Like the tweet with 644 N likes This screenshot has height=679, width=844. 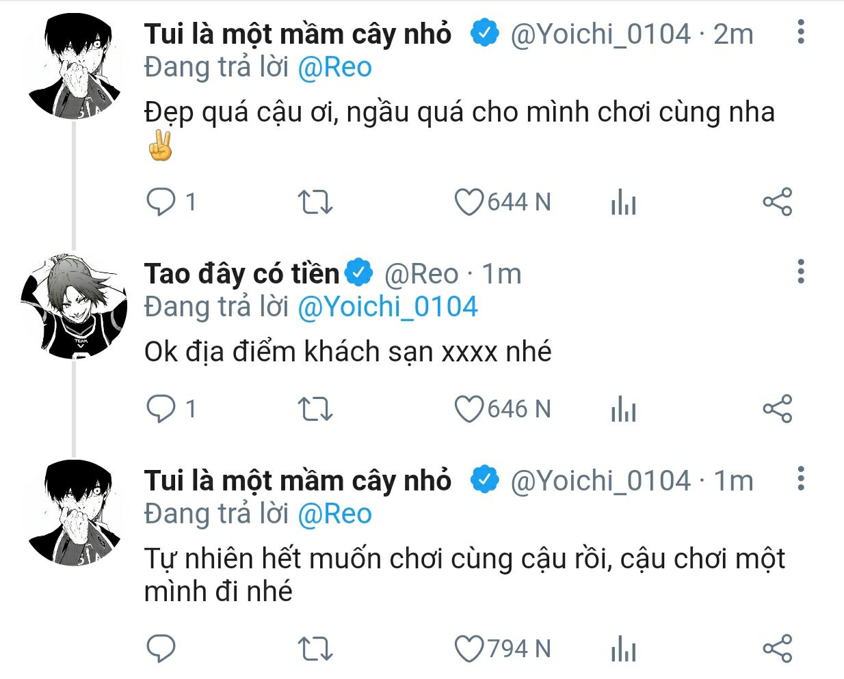click(469, 202)
